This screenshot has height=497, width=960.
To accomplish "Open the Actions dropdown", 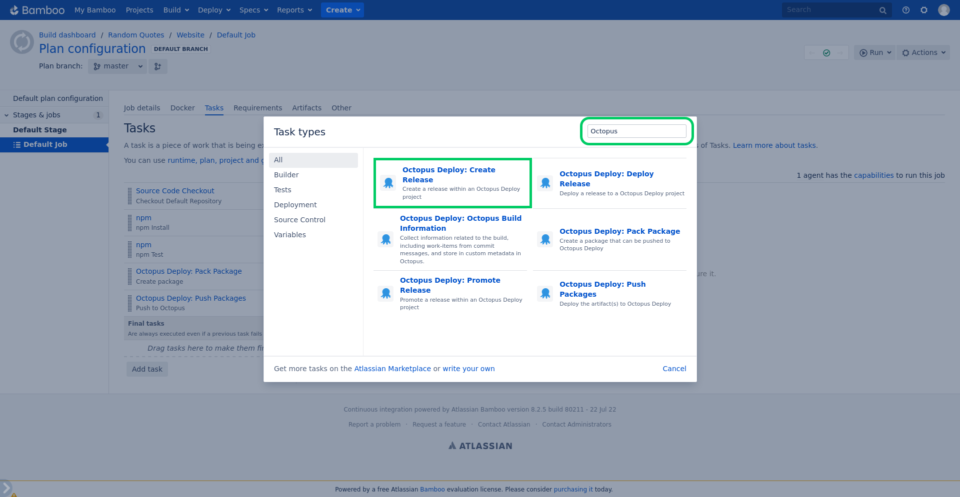I will [923, 53].
